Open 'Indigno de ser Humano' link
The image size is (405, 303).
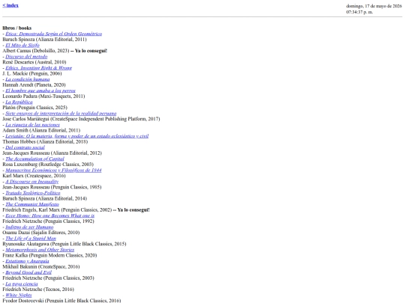click(x=29, y=227)
